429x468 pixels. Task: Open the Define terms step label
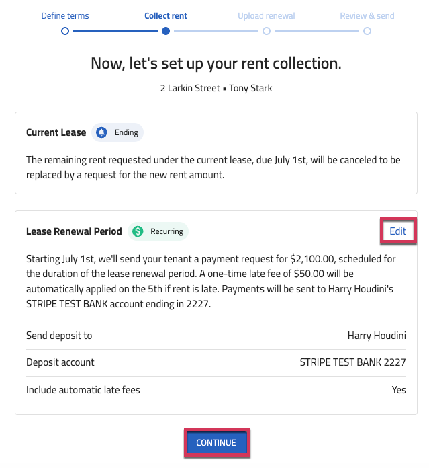65,16
